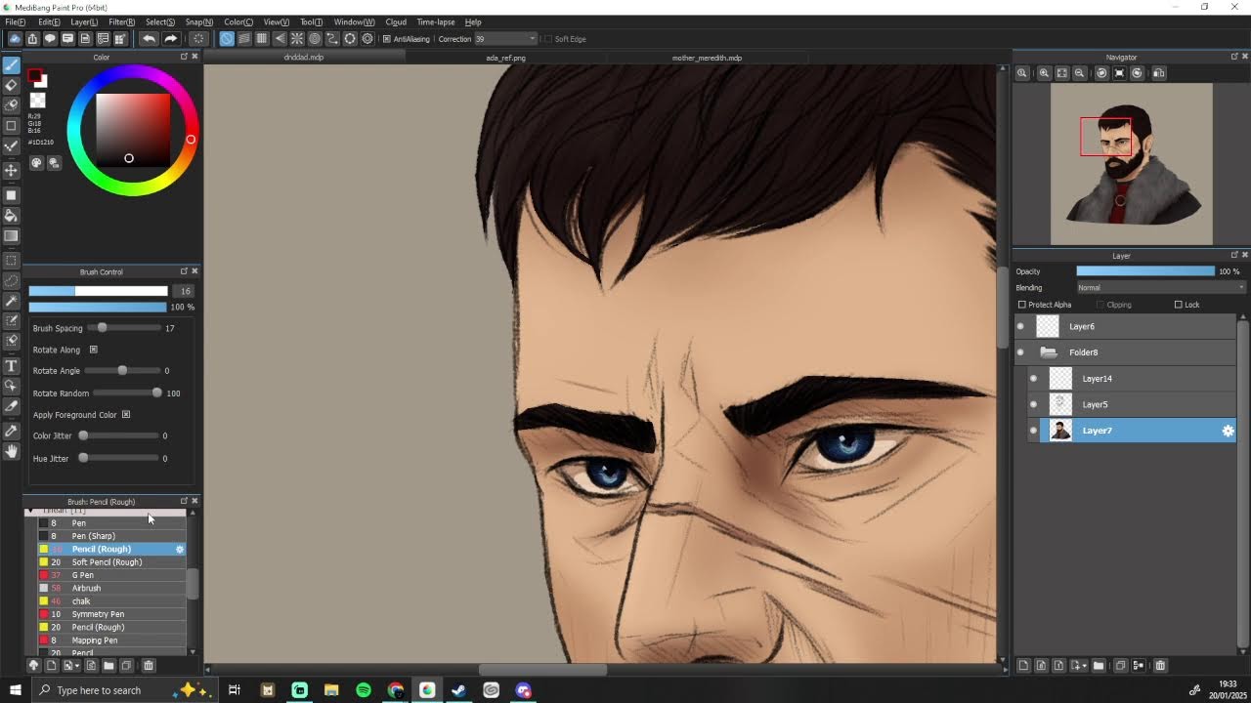
Task: Click the Redo arrow in top toolbar
Action: click(x=170, y=39)
